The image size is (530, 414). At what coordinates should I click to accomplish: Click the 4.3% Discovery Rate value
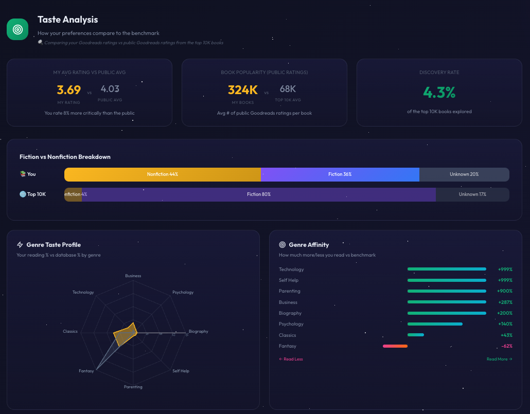(439, 93)
